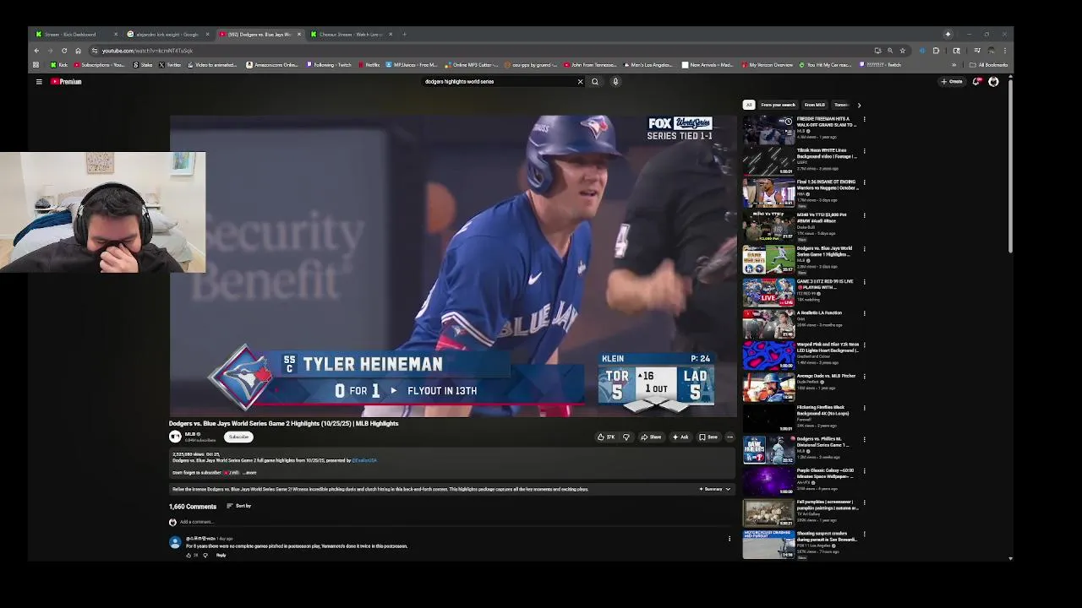The image size is (1082, 608).
Task: Switch to the Choosur Stream browser tab
Action: point(350,35)
